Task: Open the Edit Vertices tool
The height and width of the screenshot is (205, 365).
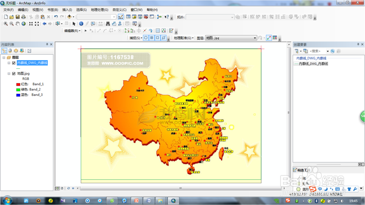Action: [x=127, y=31]
